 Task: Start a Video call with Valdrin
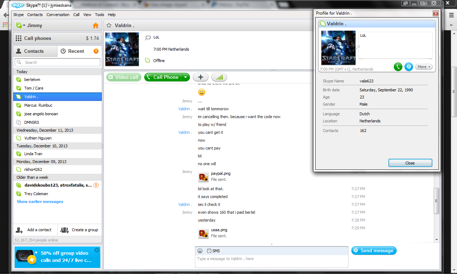124,77
